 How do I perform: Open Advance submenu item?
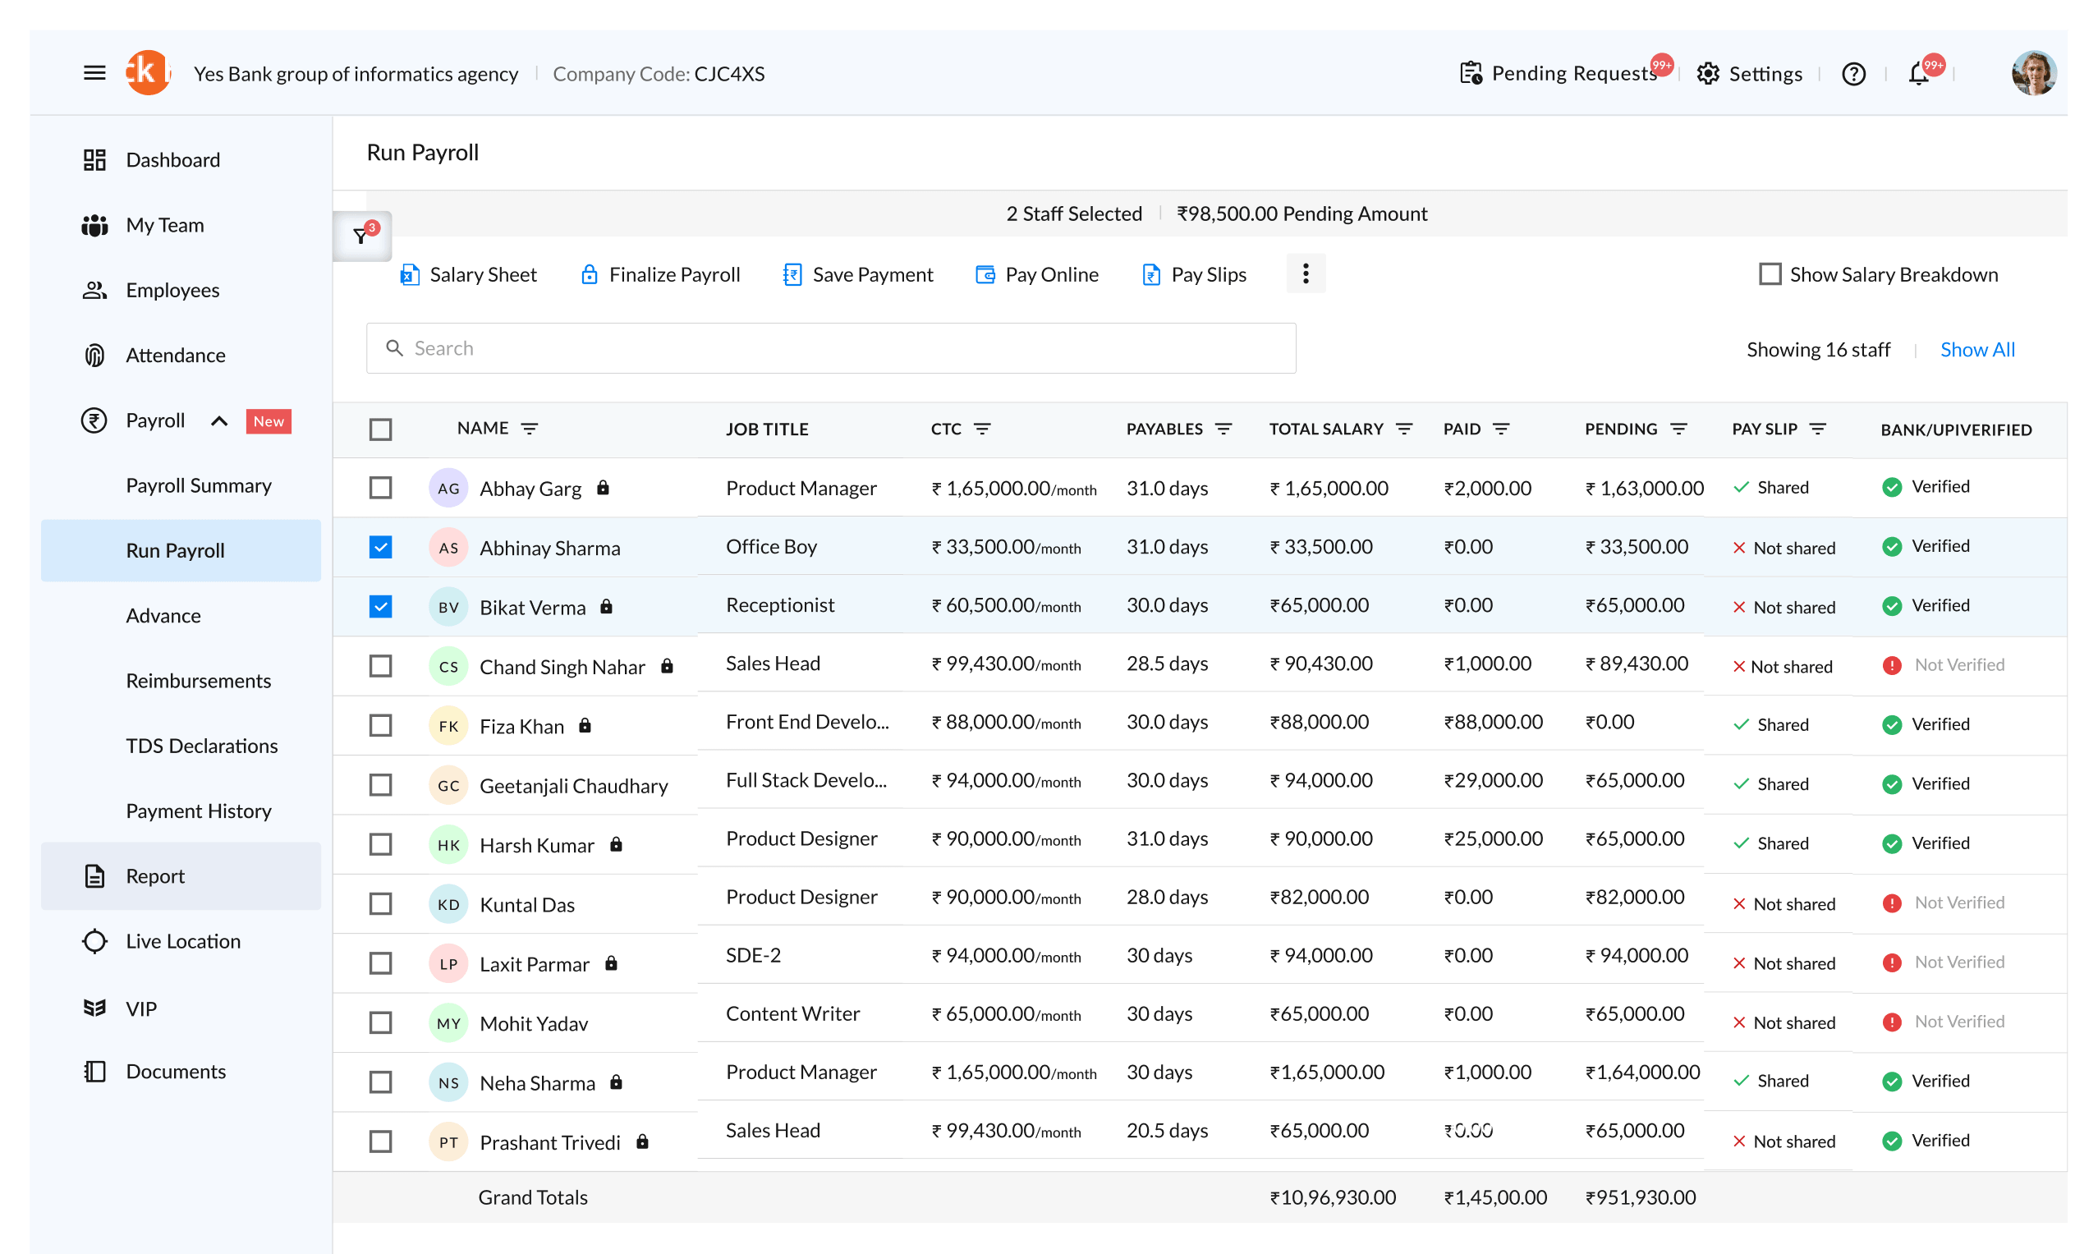point(163,615)
